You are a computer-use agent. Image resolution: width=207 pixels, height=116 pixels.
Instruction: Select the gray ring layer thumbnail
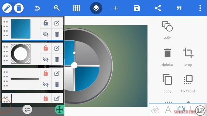(x=20, y=54)
